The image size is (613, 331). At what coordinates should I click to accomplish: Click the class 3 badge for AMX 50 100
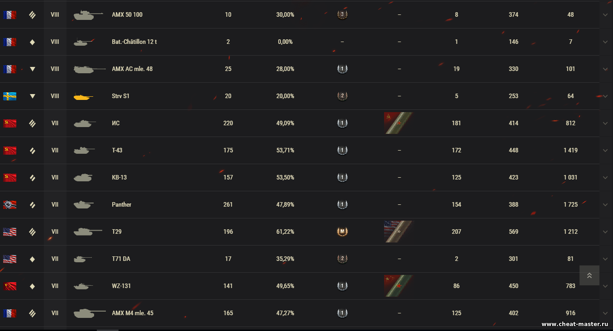click(342, 15)
